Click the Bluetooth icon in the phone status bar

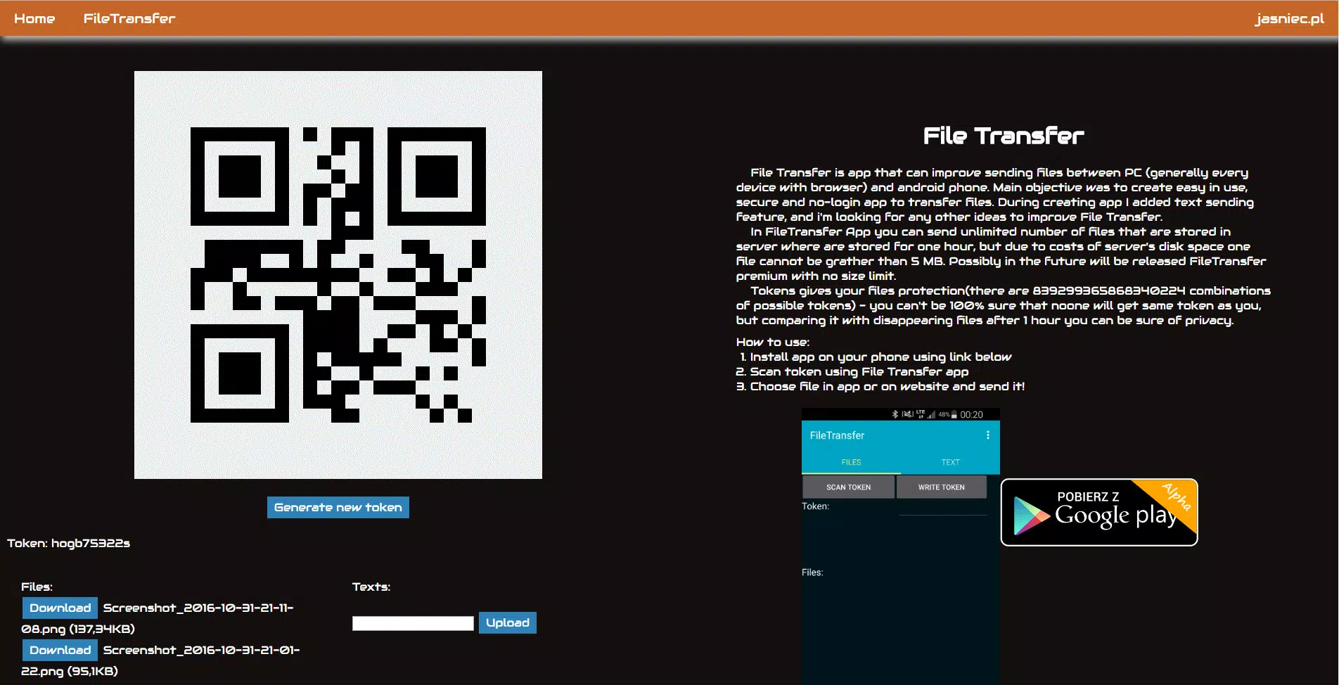click(895, 414)
